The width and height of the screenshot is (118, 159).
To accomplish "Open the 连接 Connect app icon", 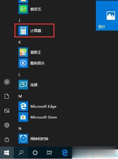I will [23, 85].
